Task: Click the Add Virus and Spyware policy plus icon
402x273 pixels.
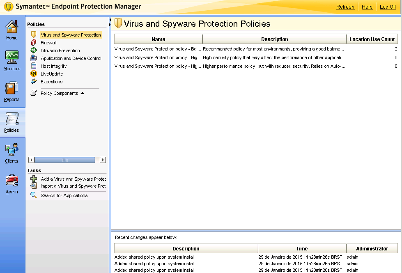Action: [34, 179]
